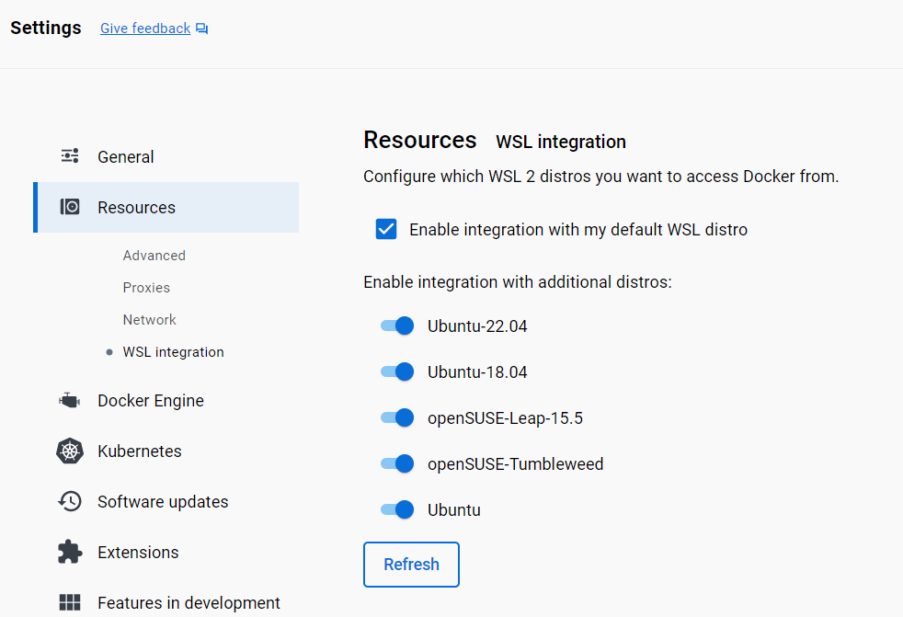Toggle the openSUSE-Tumbleweed integration switch

pyautogui.click(x=397, y=463)
